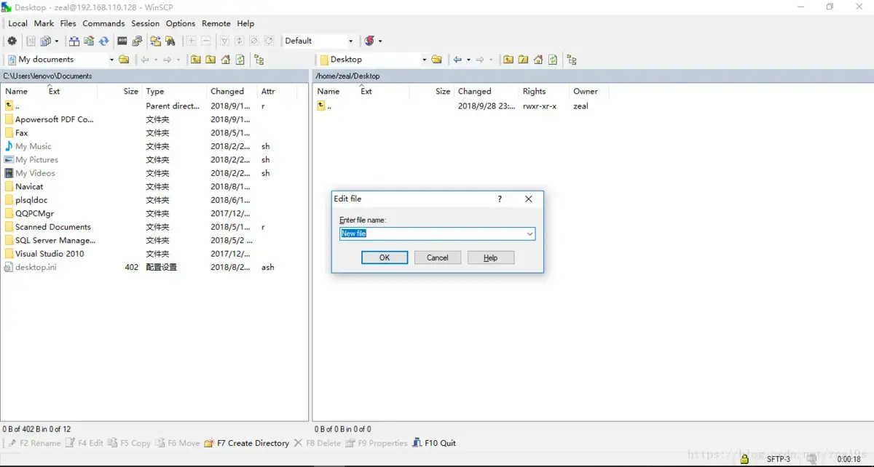Open the terminal console icon
Screen dimensions: 874x467
click(x=122, y=41)
